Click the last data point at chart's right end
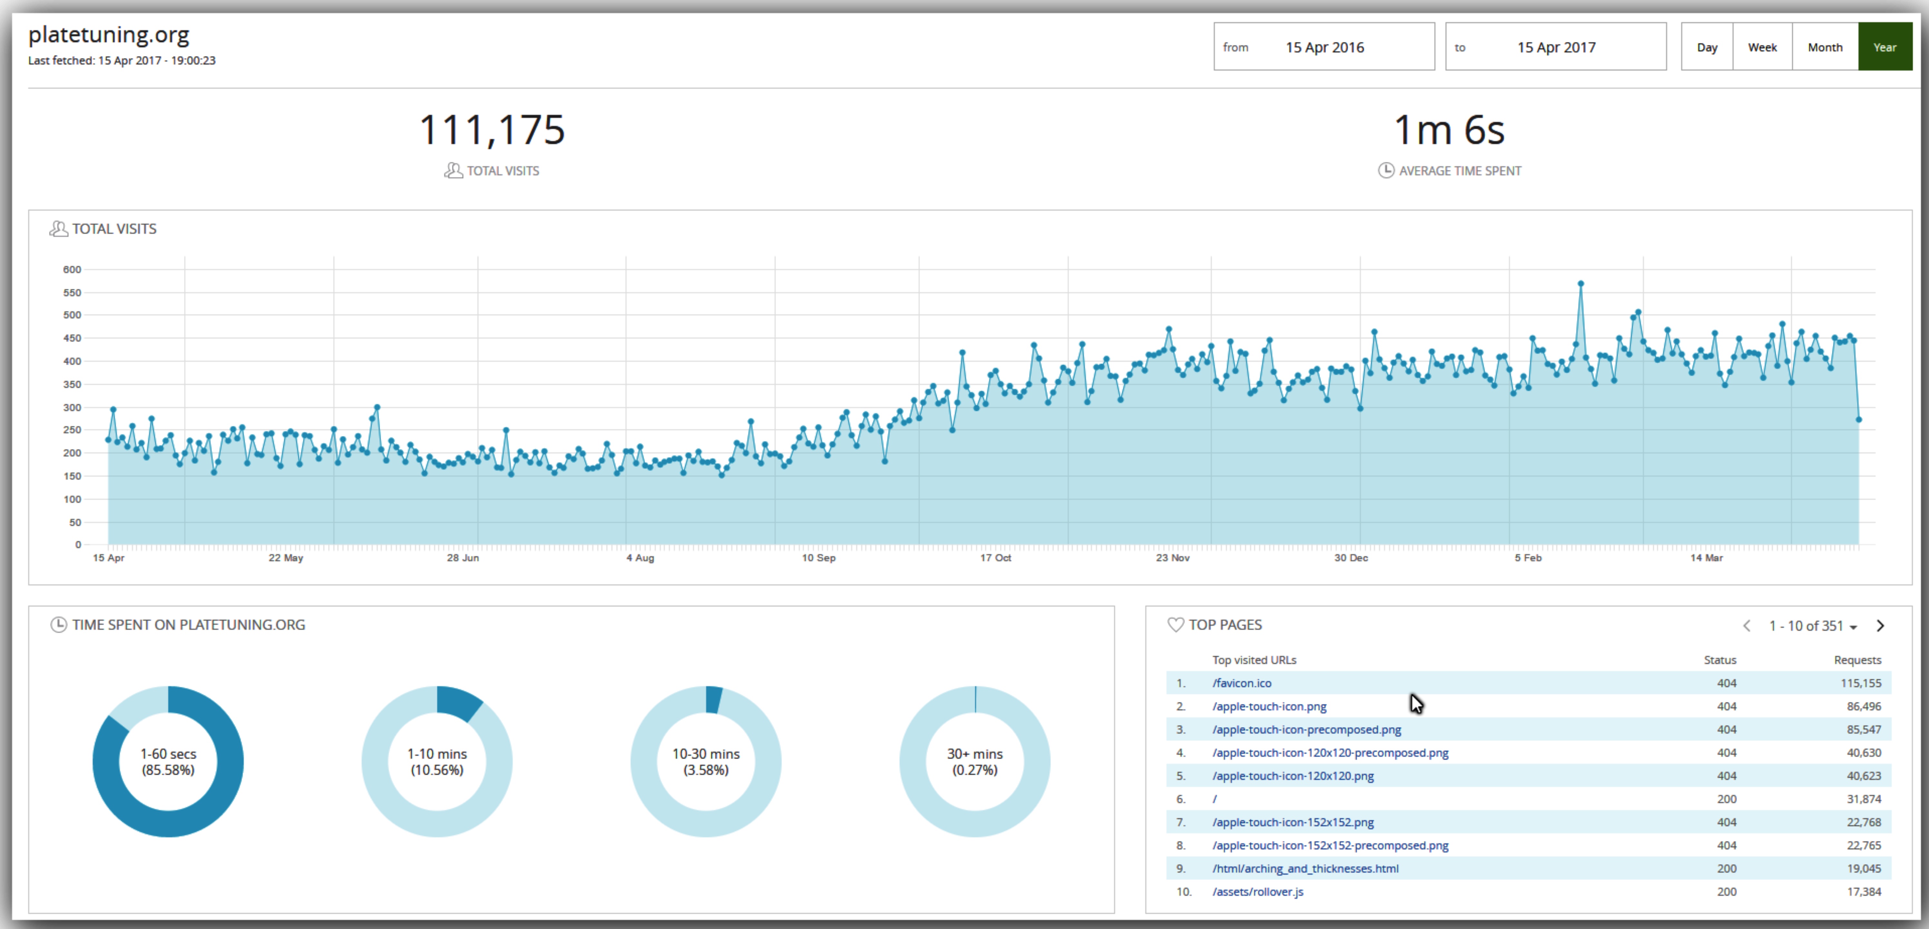This screenshot has width=1929, height=929. [x=1859, y=420]
